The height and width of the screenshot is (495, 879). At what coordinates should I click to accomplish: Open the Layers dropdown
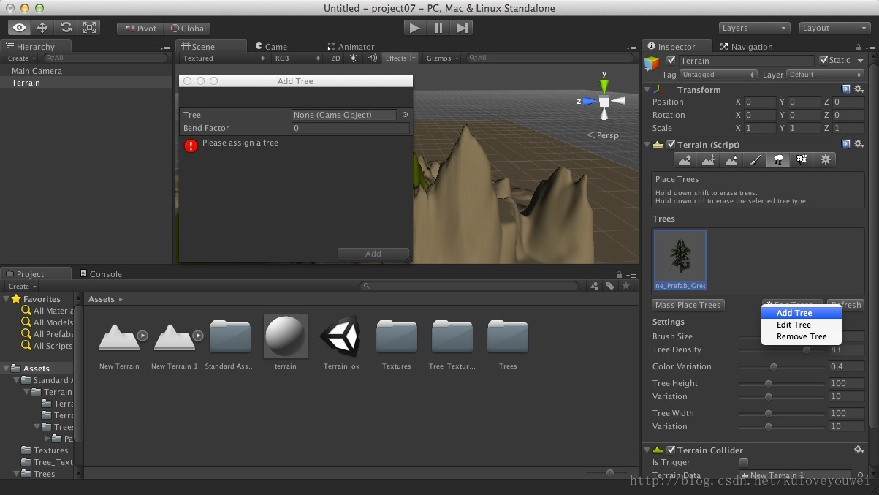755,28
